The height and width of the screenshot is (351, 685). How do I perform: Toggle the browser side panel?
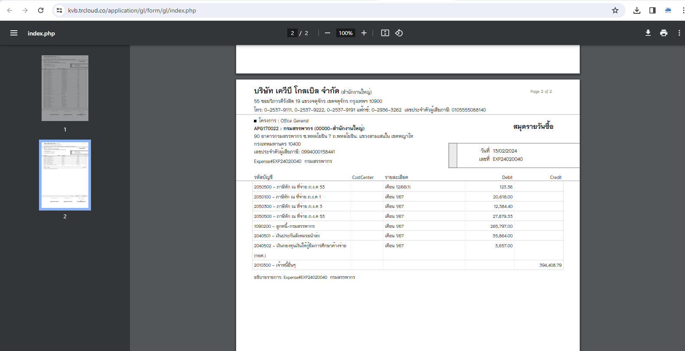[653, 10]
